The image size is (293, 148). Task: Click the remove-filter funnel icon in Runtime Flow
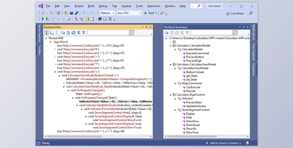84,33
